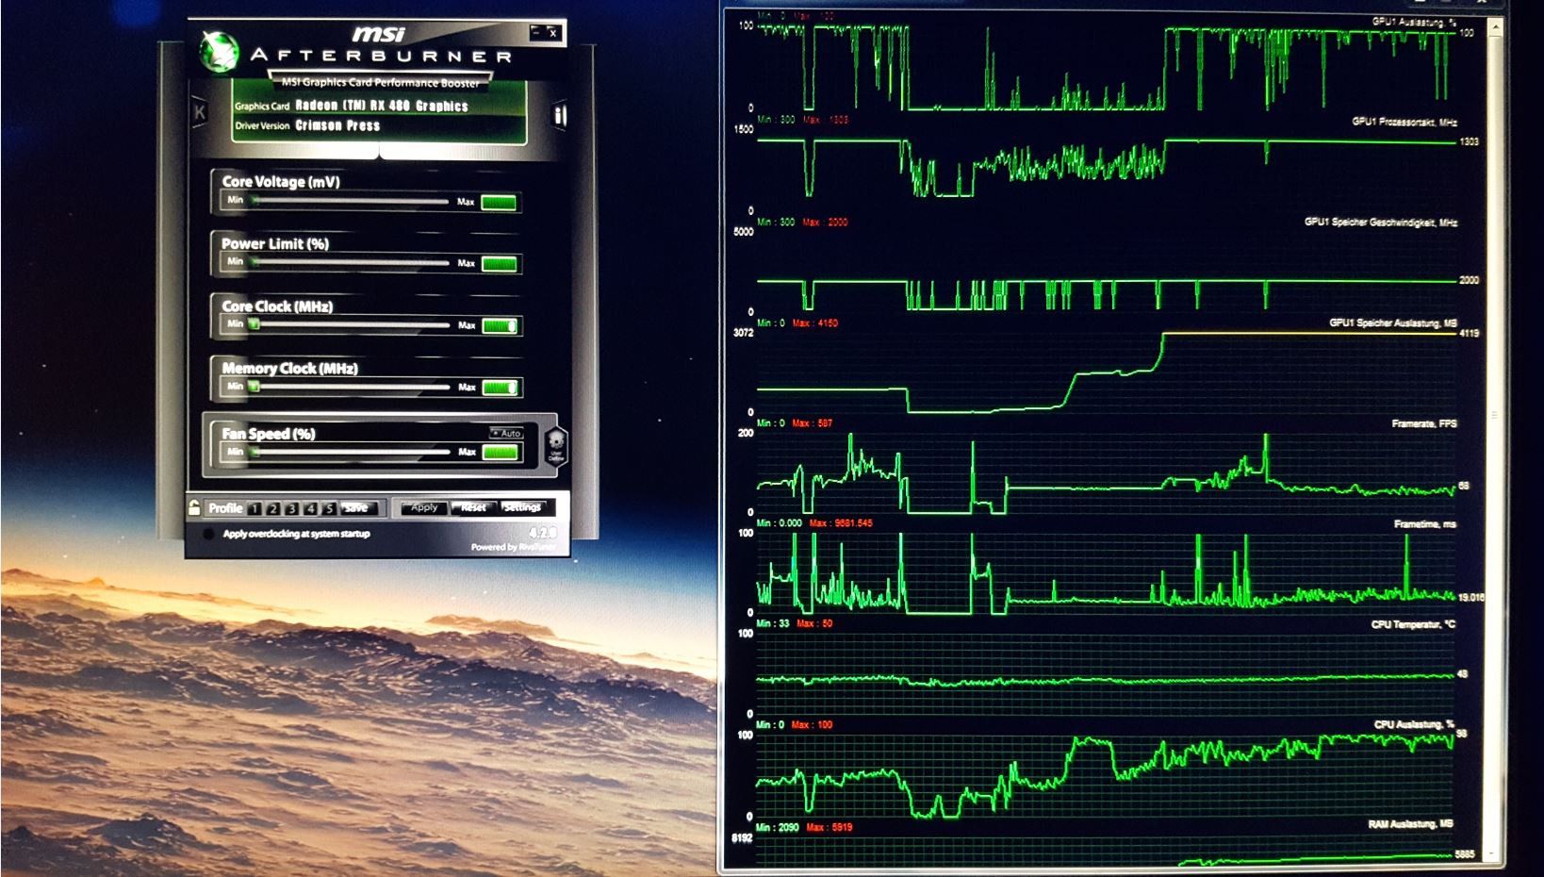Click the 'MSI Graphics Card Performance Booster' subtitle
This screenshot has height=877, width=1544.
point(381,82)
